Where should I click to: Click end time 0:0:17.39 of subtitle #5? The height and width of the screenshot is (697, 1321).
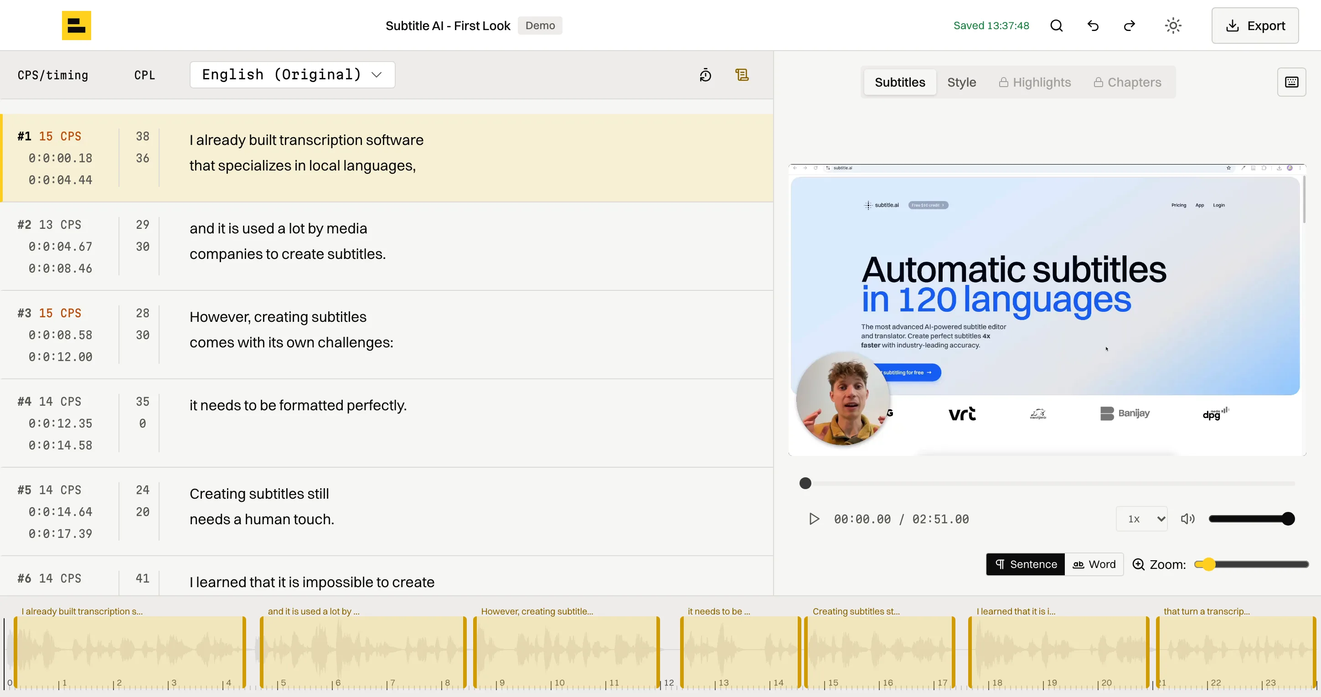[60, 534]
